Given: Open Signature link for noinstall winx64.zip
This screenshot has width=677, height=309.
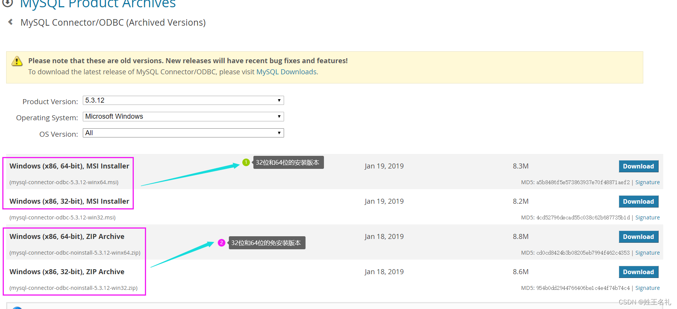Looking at the screenshot, I should (647, 253).
